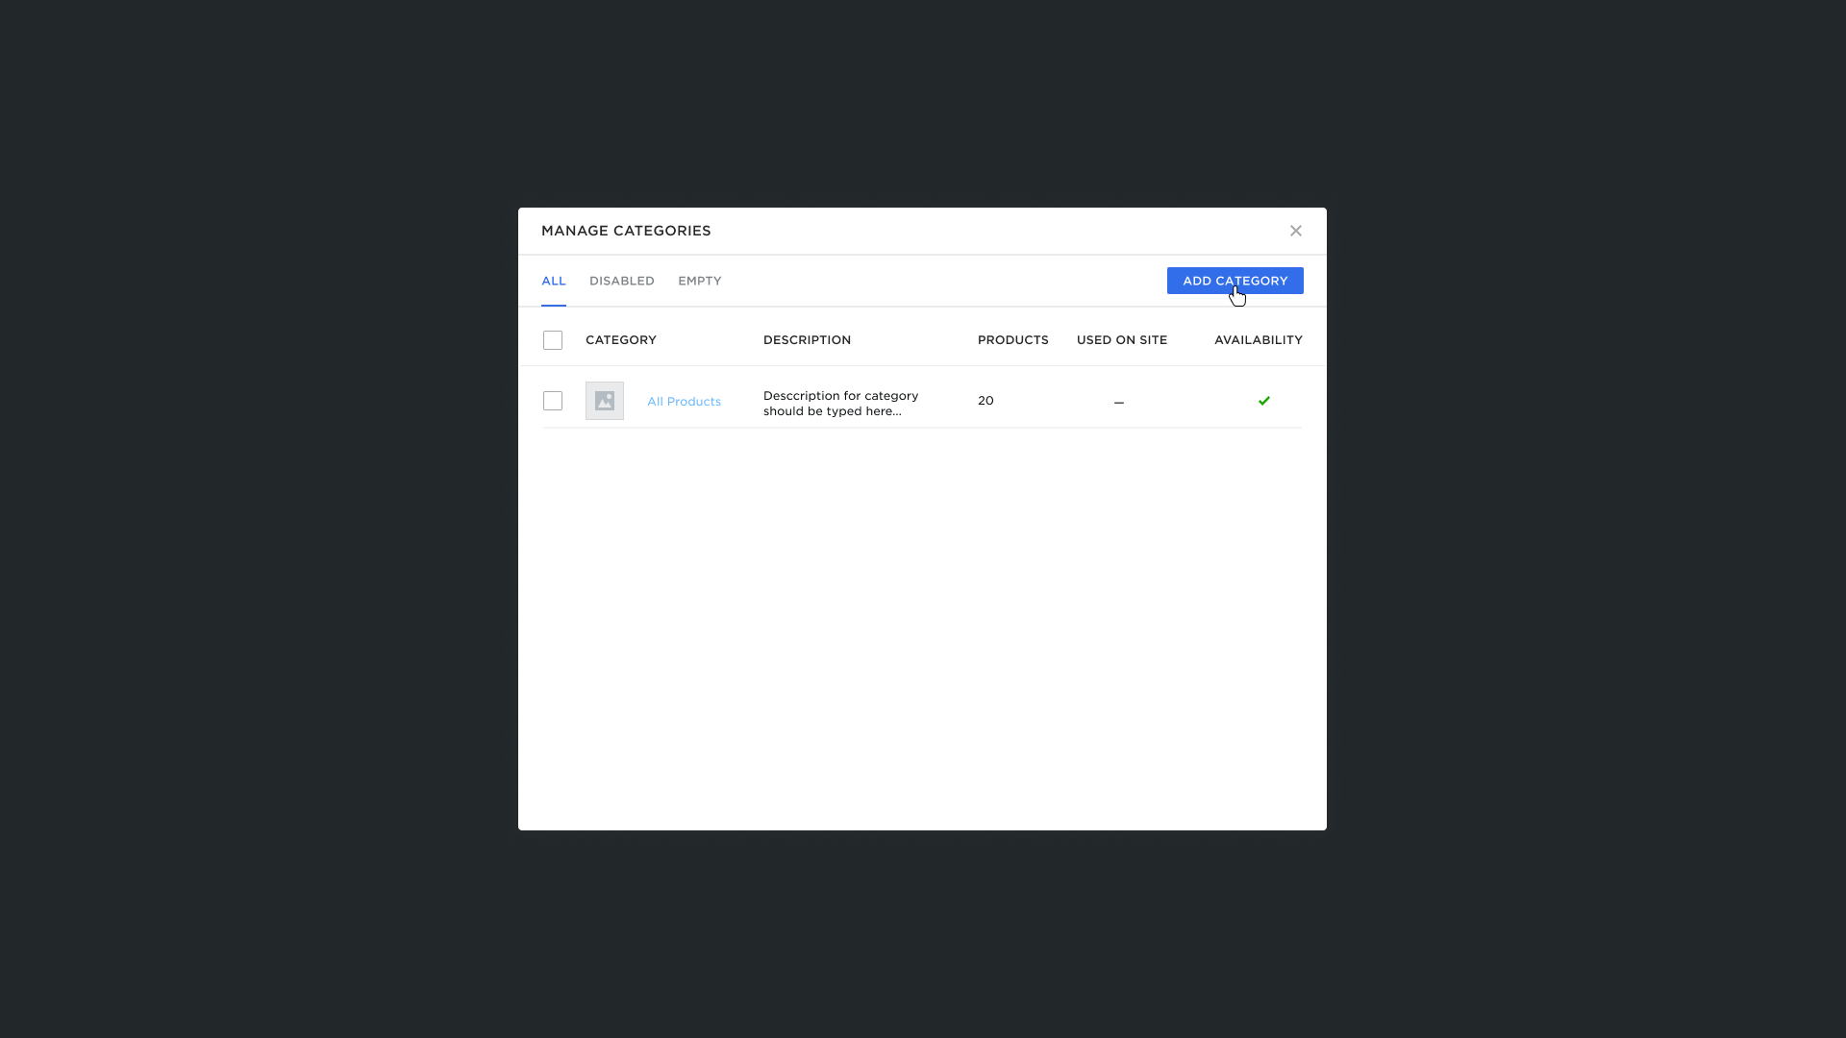
Task: Click the Availability column header
Action: pos(1258,340)
